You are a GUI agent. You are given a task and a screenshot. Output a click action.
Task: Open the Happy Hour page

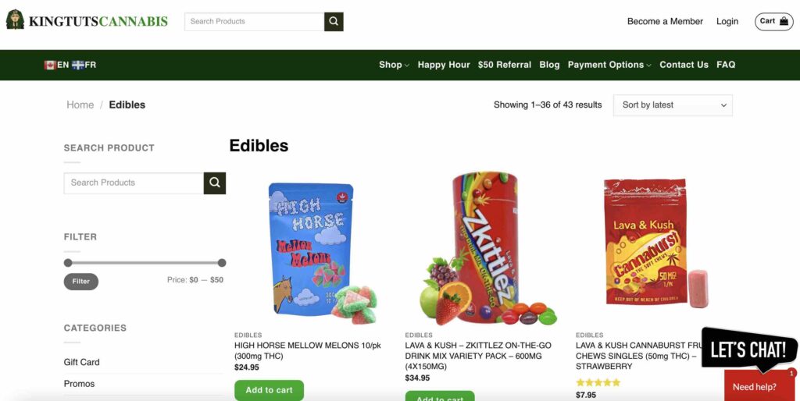444,65
